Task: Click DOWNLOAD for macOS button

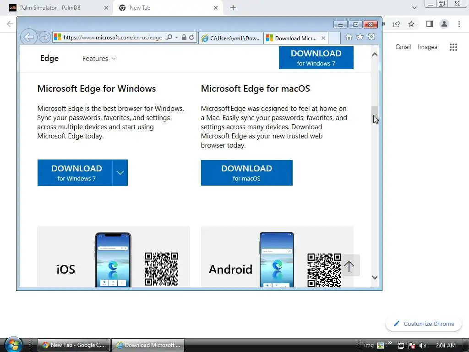Action: click(x=247, y=173)
